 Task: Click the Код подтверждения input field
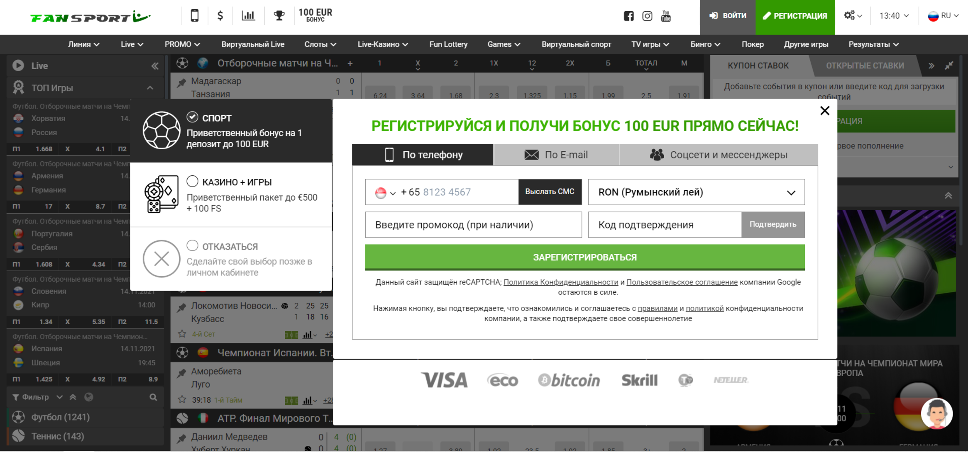tap(665, 225)
